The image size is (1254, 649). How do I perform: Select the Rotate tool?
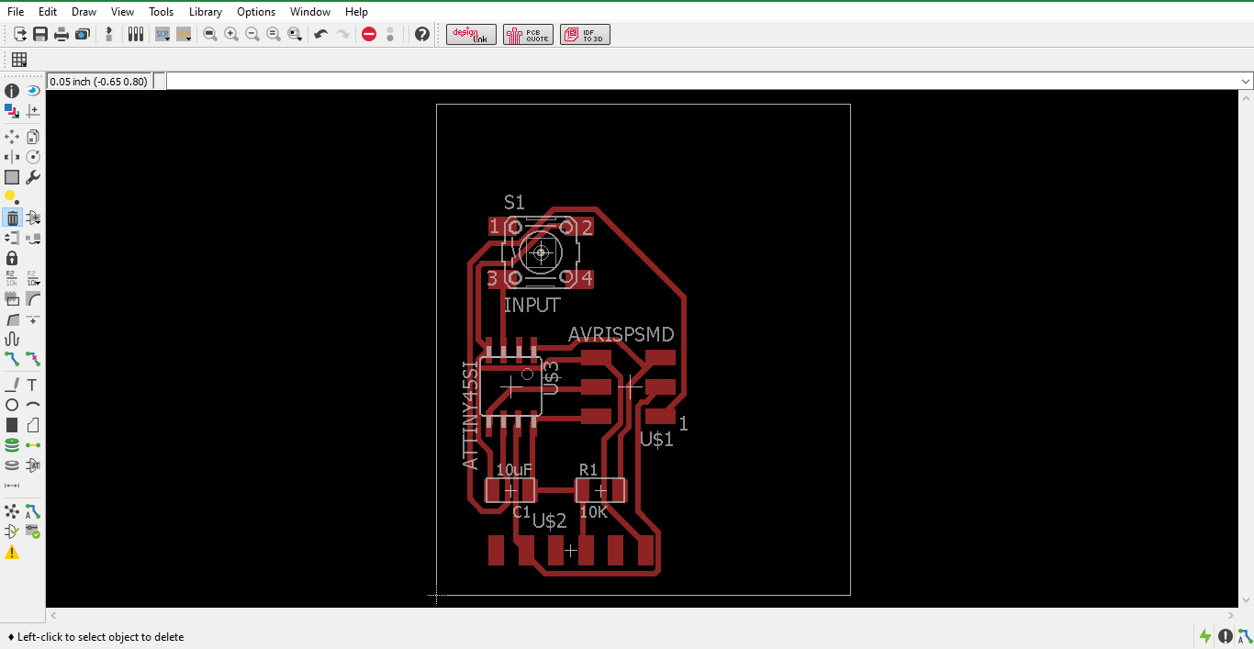click(x=33, y=157)
